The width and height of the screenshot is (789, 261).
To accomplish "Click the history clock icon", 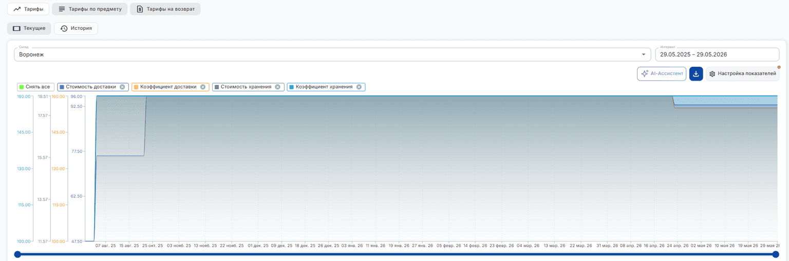I will (64, 28).
